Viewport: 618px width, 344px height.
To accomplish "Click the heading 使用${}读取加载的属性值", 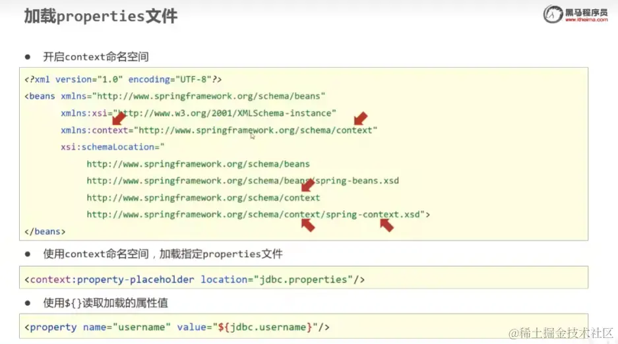I will pyautogui.click(x=106, y=302).
